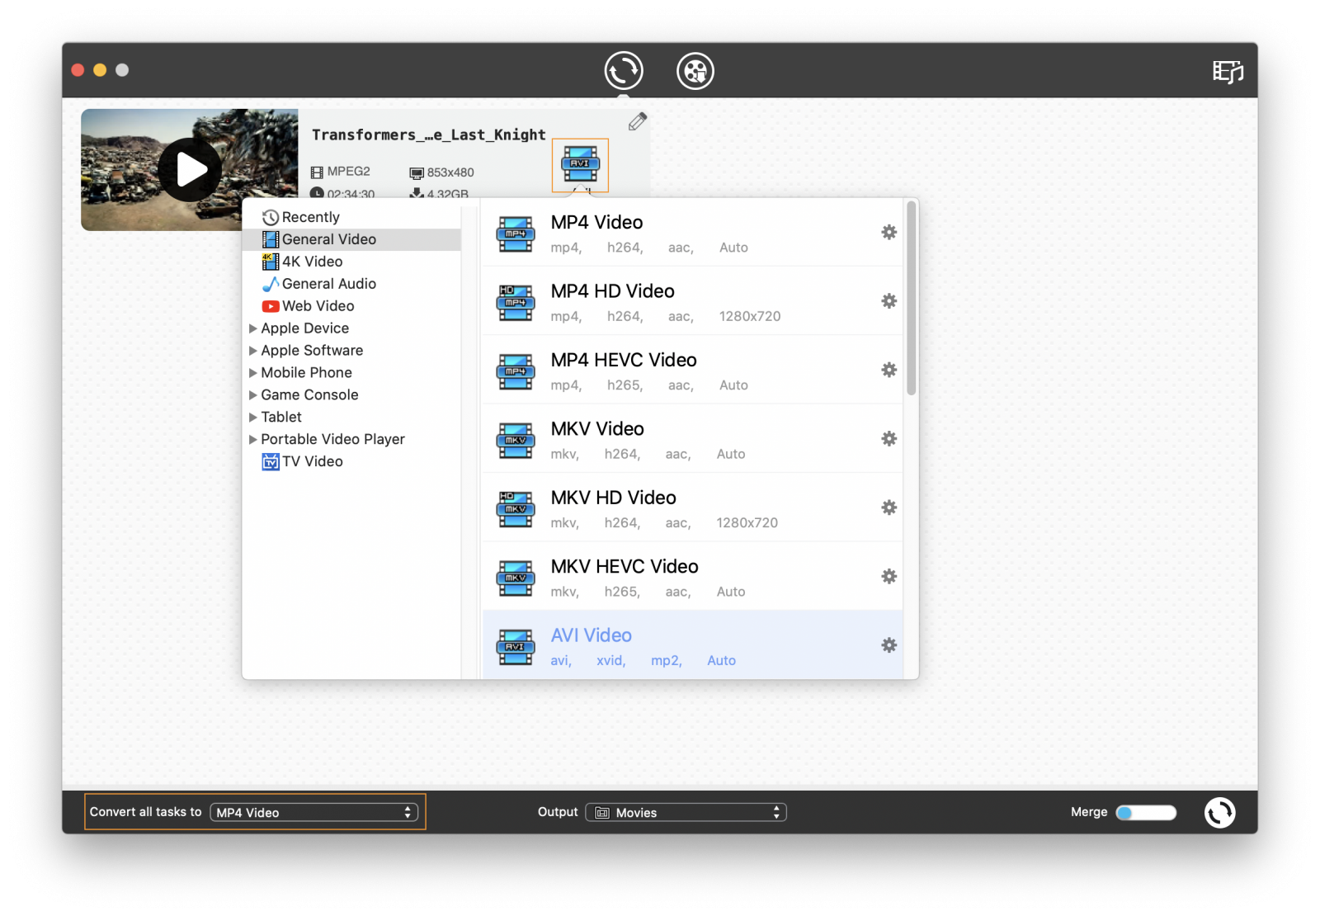Open settings gear for MKV HEVC Video
Viewport: 1320px width, 916px height.
[x=889, y=576]
